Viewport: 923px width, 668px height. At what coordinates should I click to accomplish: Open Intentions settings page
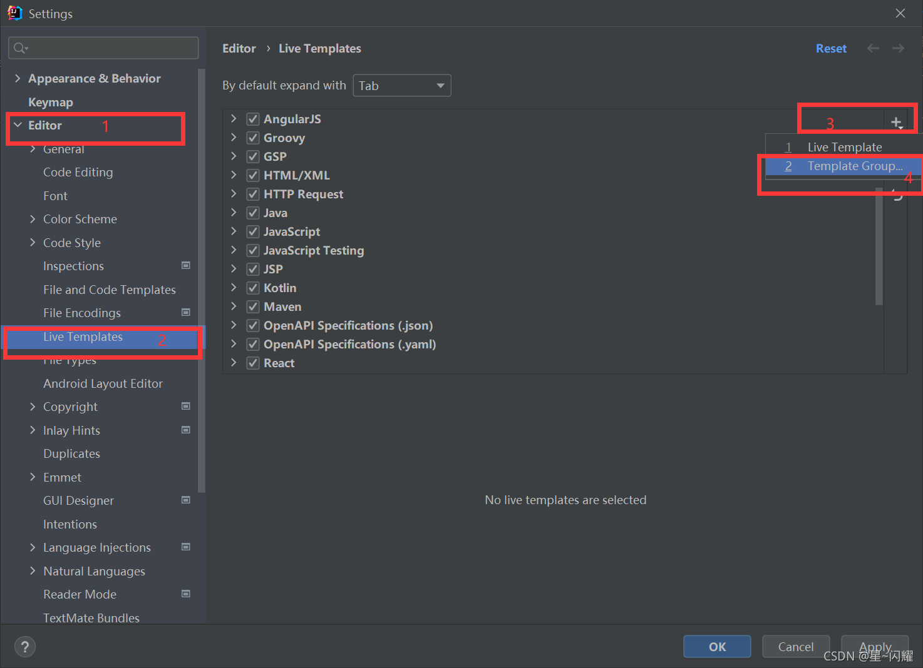pos(70,524)
